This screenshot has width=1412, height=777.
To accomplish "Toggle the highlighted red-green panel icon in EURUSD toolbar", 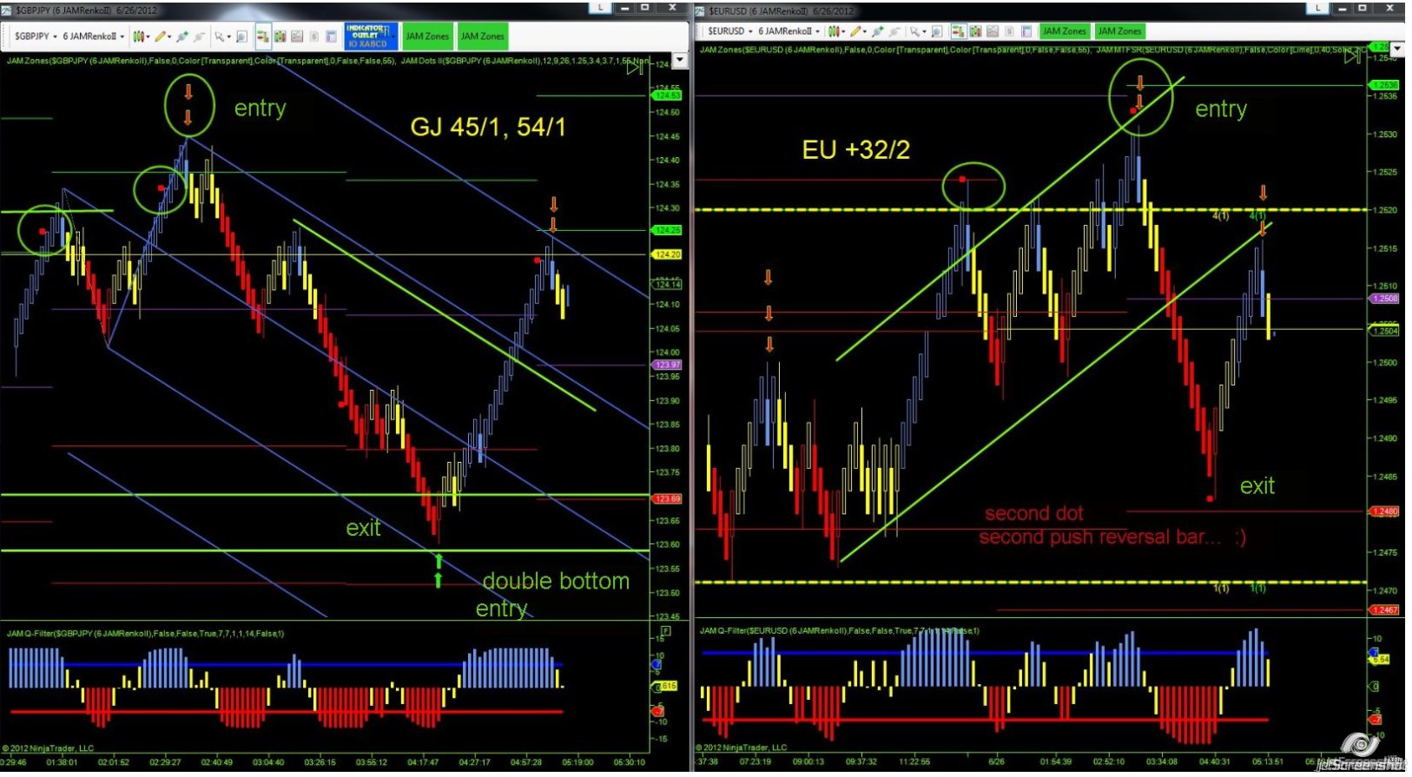I will point(959,31).
